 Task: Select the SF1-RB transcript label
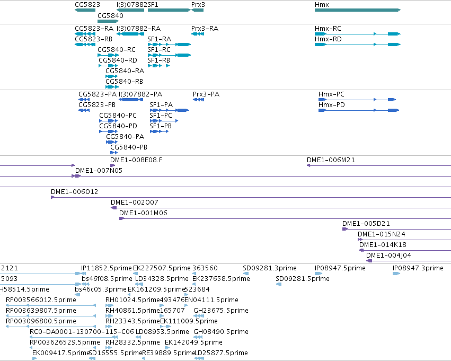[158, 60]
